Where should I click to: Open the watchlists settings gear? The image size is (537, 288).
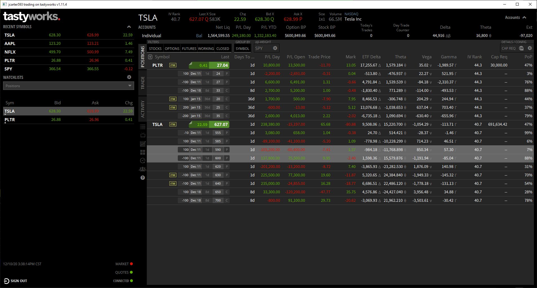[x=129, y=77]
